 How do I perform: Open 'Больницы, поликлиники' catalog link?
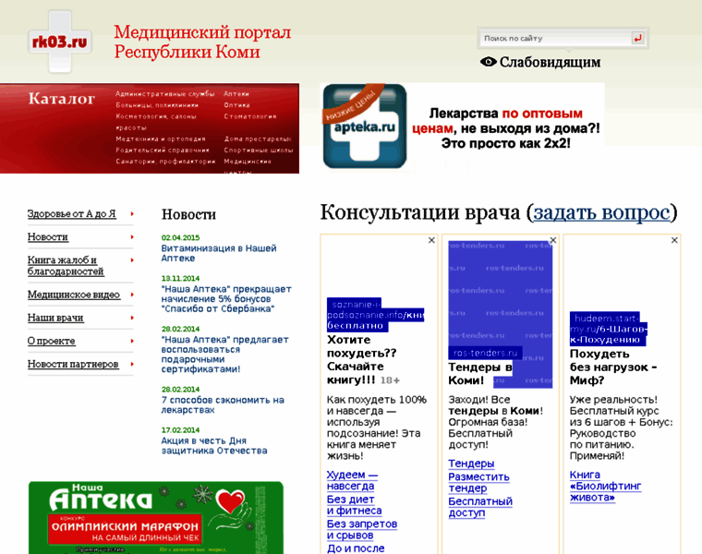(157, 105)
